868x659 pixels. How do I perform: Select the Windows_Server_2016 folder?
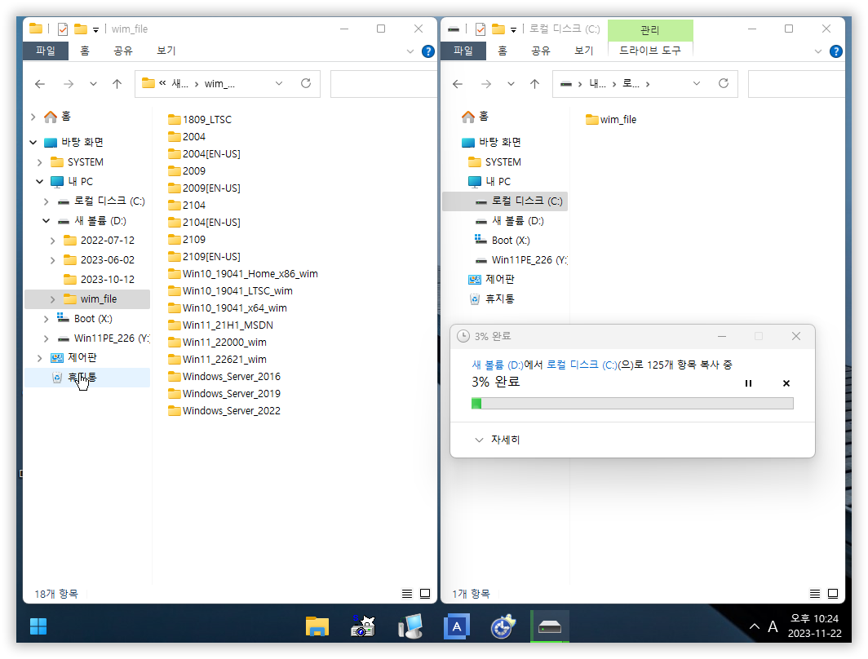[224, 377]
